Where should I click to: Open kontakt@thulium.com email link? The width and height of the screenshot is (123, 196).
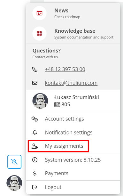[x=71, y=83]
